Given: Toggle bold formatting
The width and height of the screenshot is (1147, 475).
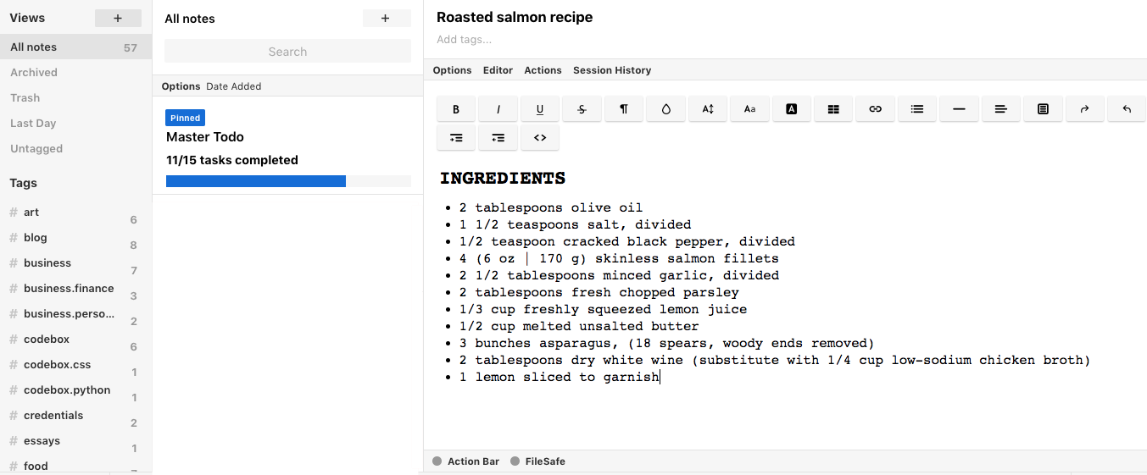Looking at the screenshot, I should click(x=457, y=109).
